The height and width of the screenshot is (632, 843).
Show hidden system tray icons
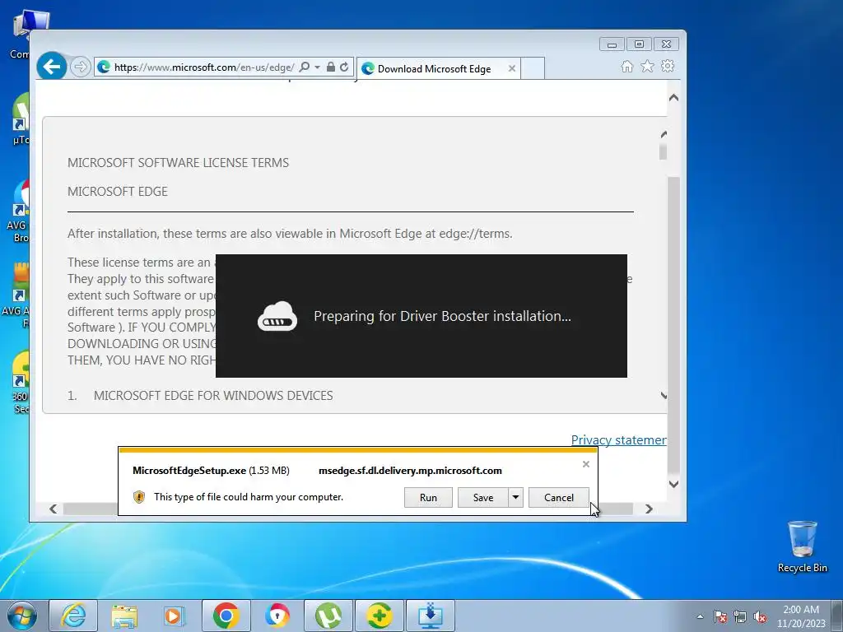click(x=700, y=616)
